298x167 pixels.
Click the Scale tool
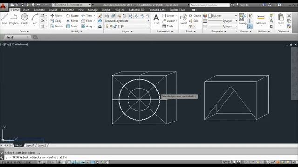(71, 26)
